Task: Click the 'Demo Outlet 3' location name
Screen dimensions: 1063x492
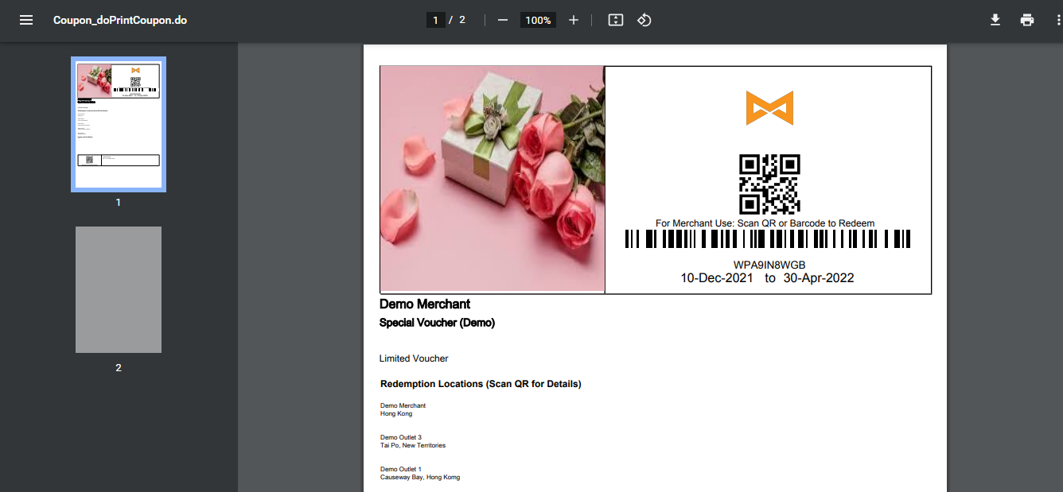Action: [x=401, y=437]
